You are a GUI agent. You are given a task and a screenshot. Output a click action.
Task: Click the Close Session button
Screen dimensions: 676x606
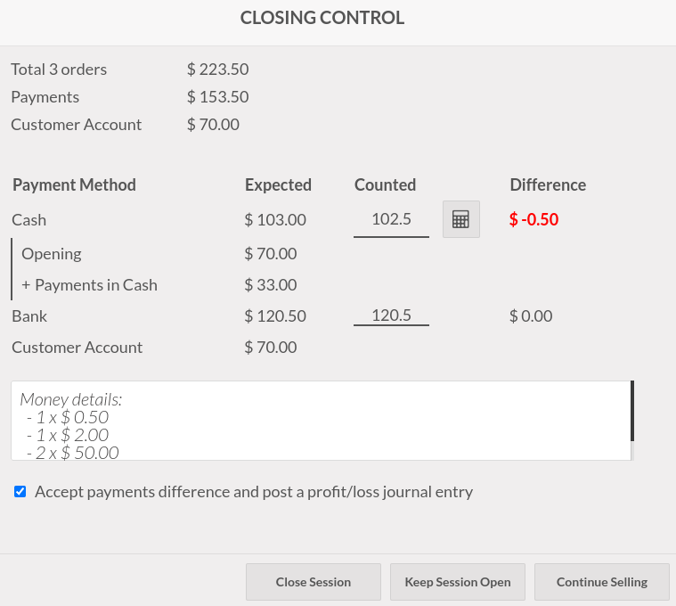[314, 582]
